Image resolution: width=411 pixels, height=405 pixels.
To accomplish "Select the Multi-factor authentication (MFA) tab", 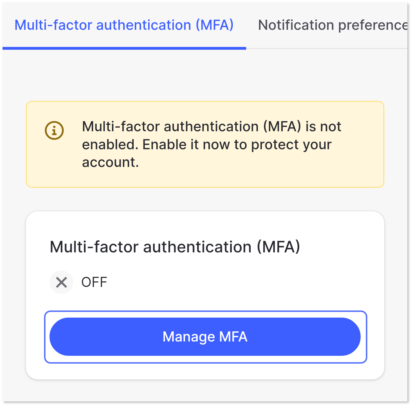I will (124, 25).
